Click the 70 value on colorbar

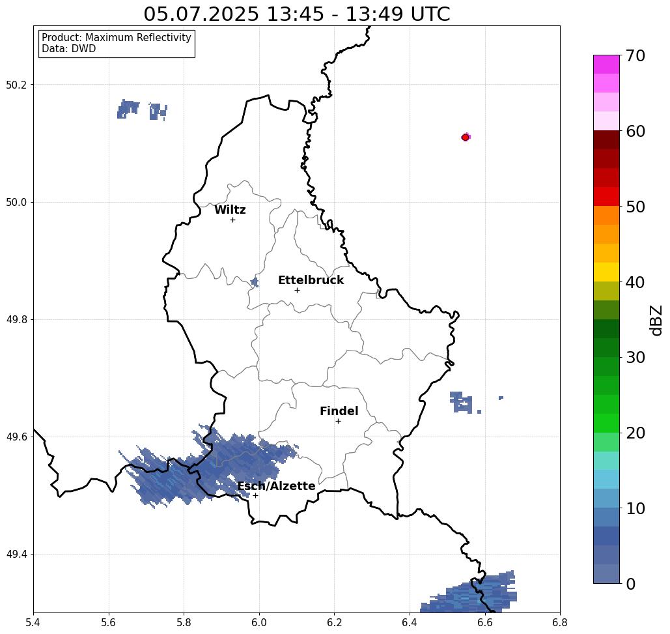click(x=635, y=55)
